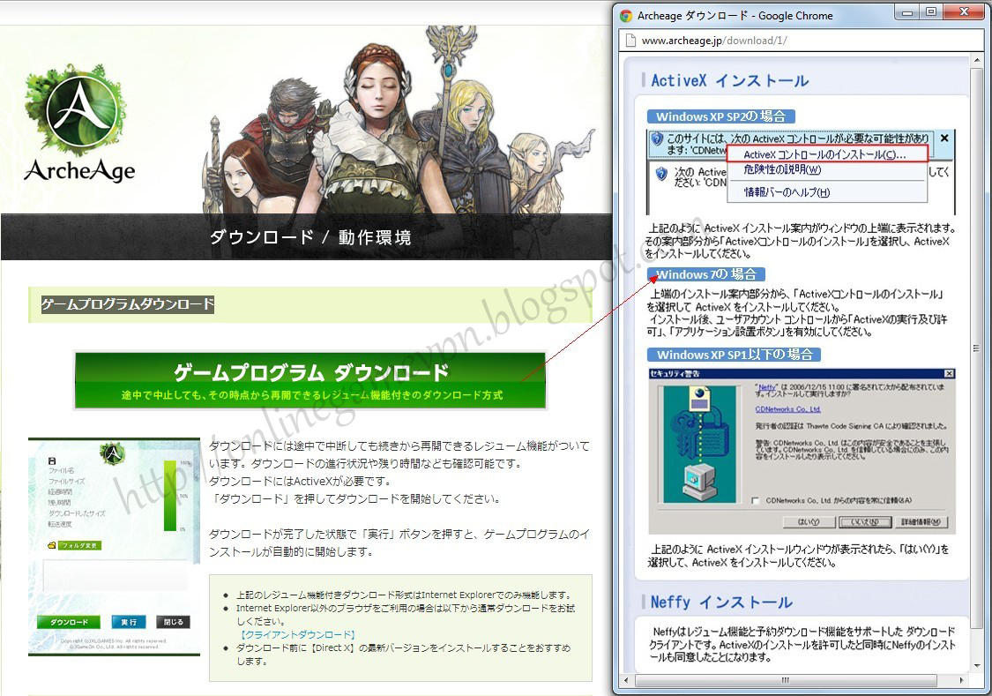Click the green ダウンロード button in downloader preview
This screenshot has width=992, height=696.
tap(69, 622)
